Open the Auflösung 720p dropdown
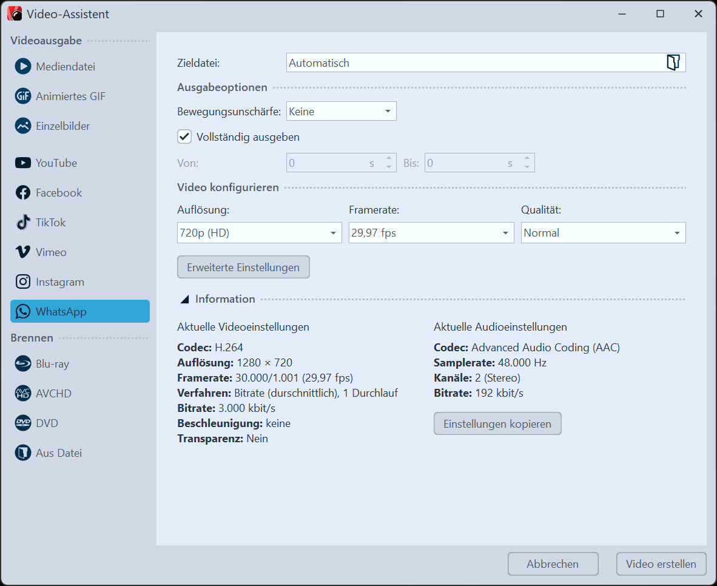This screenshot has width=717, height=586. click(259, 233)
